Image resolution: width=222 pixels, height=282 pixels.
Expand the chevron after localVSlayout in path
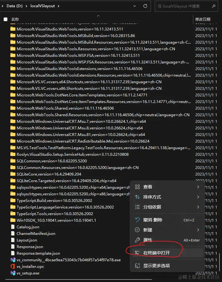(58, 6)
